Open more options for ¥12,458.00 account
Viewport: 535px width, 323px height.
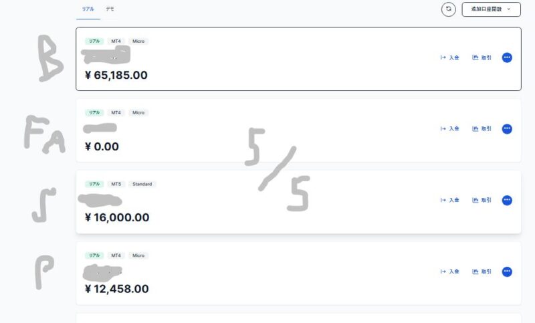tap(507, 272)
